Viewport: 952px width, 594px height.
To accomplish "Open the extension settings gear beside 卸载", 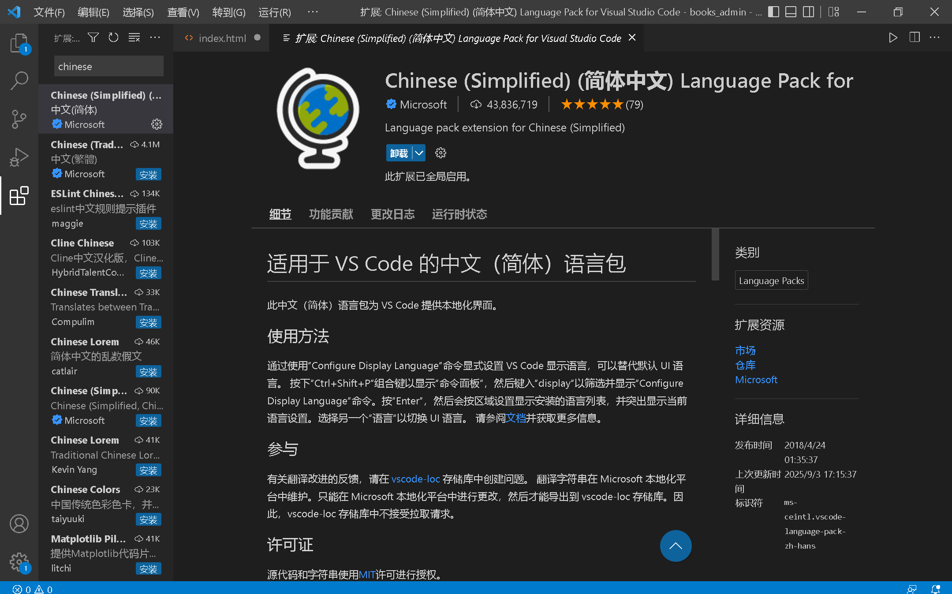I will point(441,153).
